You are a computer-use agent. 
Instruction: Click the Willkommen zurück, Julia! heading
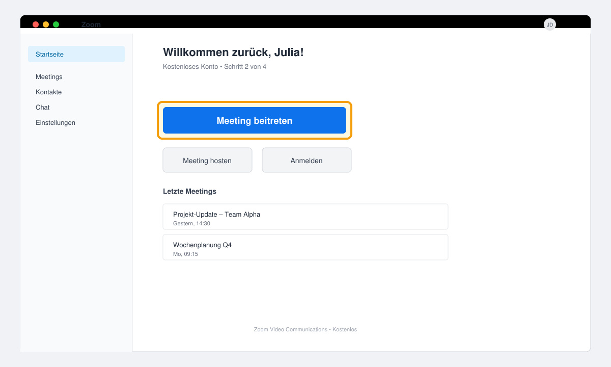tap(233, 52)
